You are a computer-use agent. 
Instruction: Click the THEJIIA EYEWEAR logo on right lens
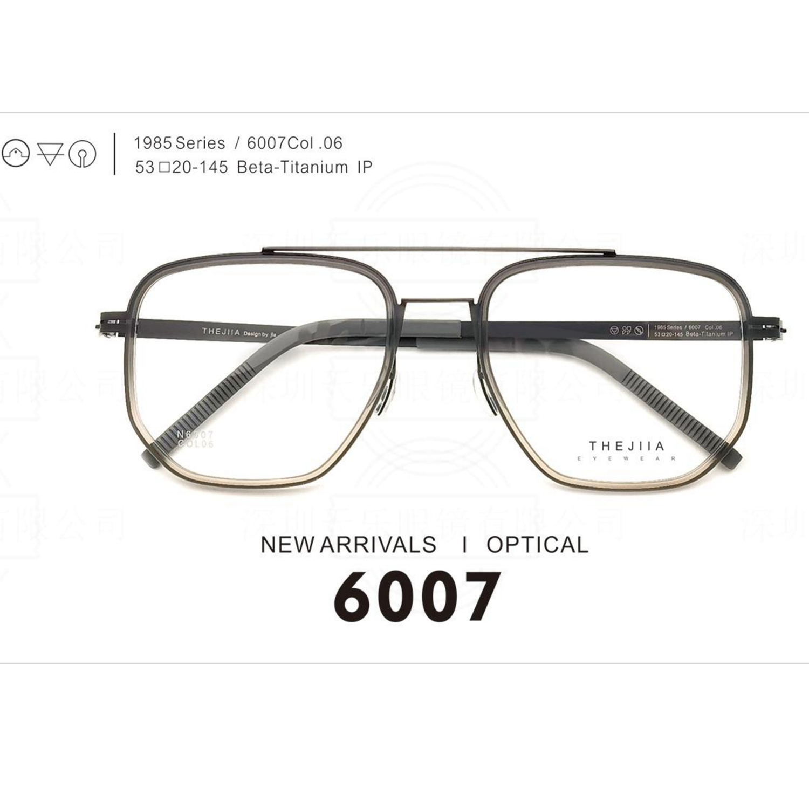click(626, 451)
